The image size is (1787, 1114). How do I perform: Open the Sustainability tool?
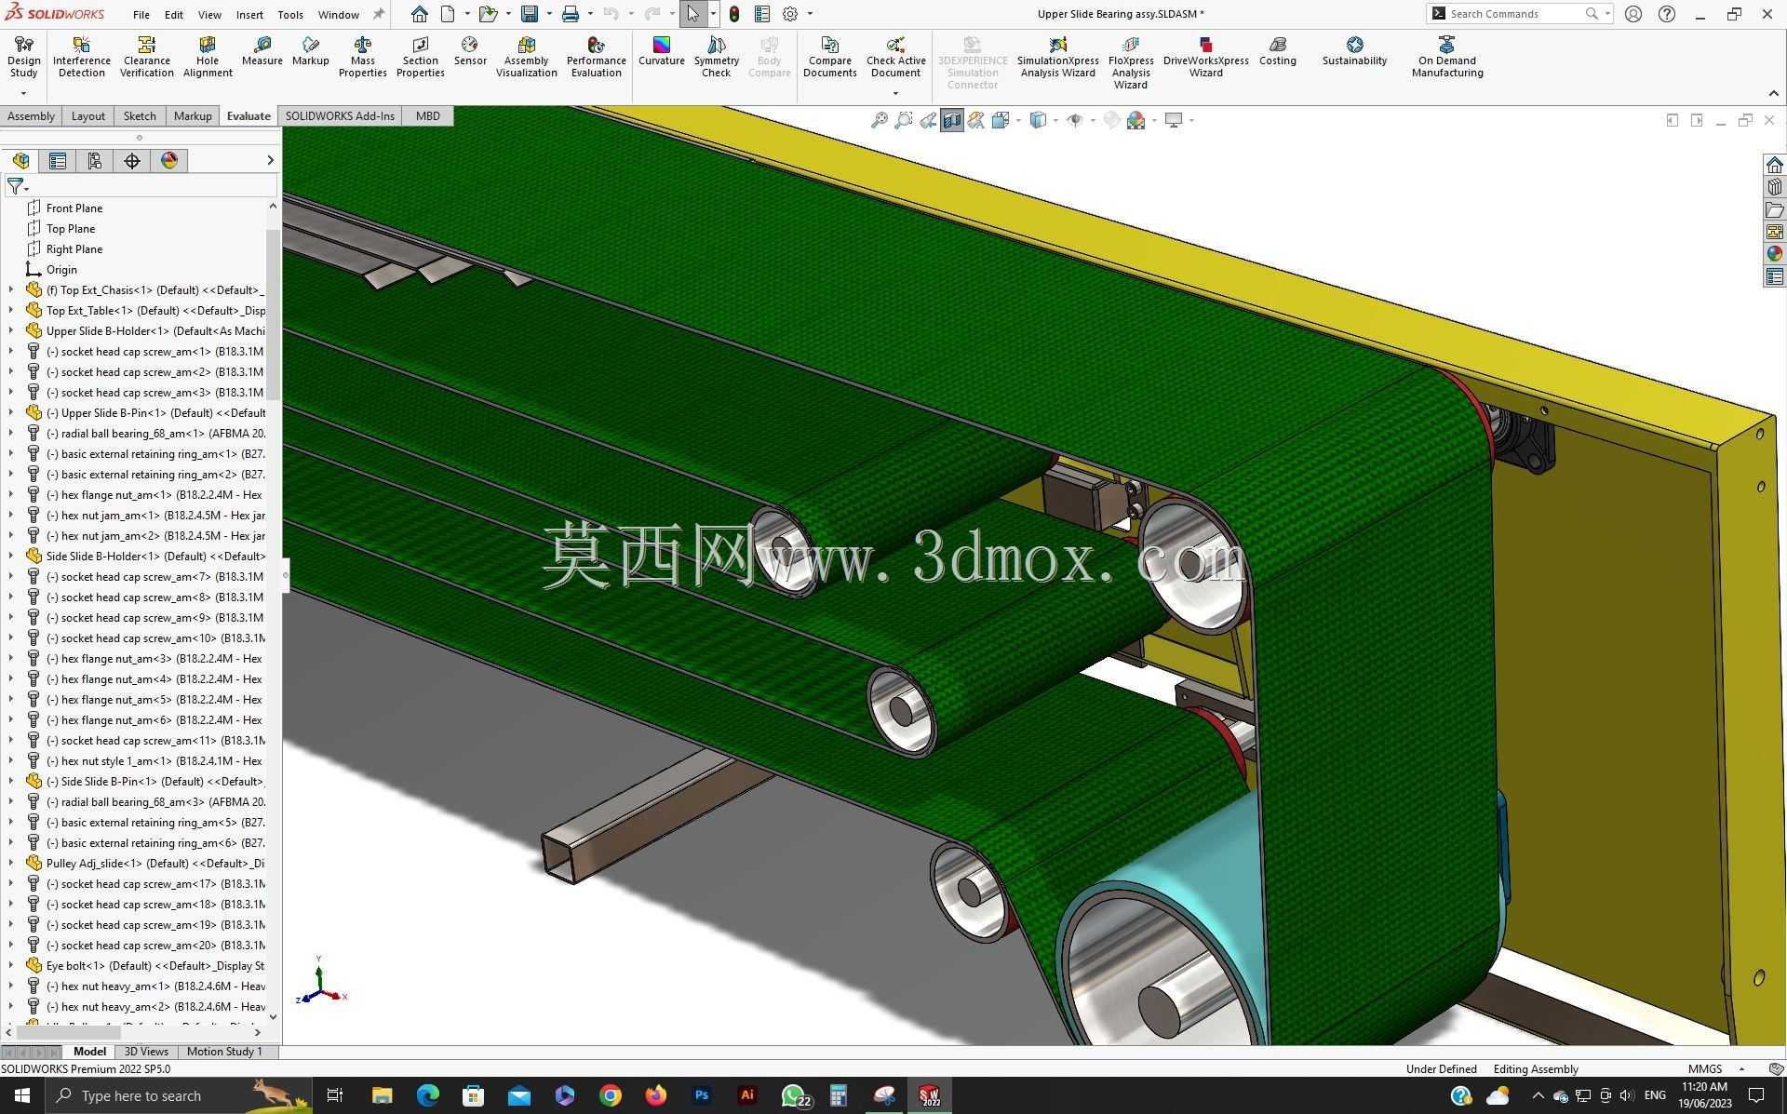coord(1354,52)
